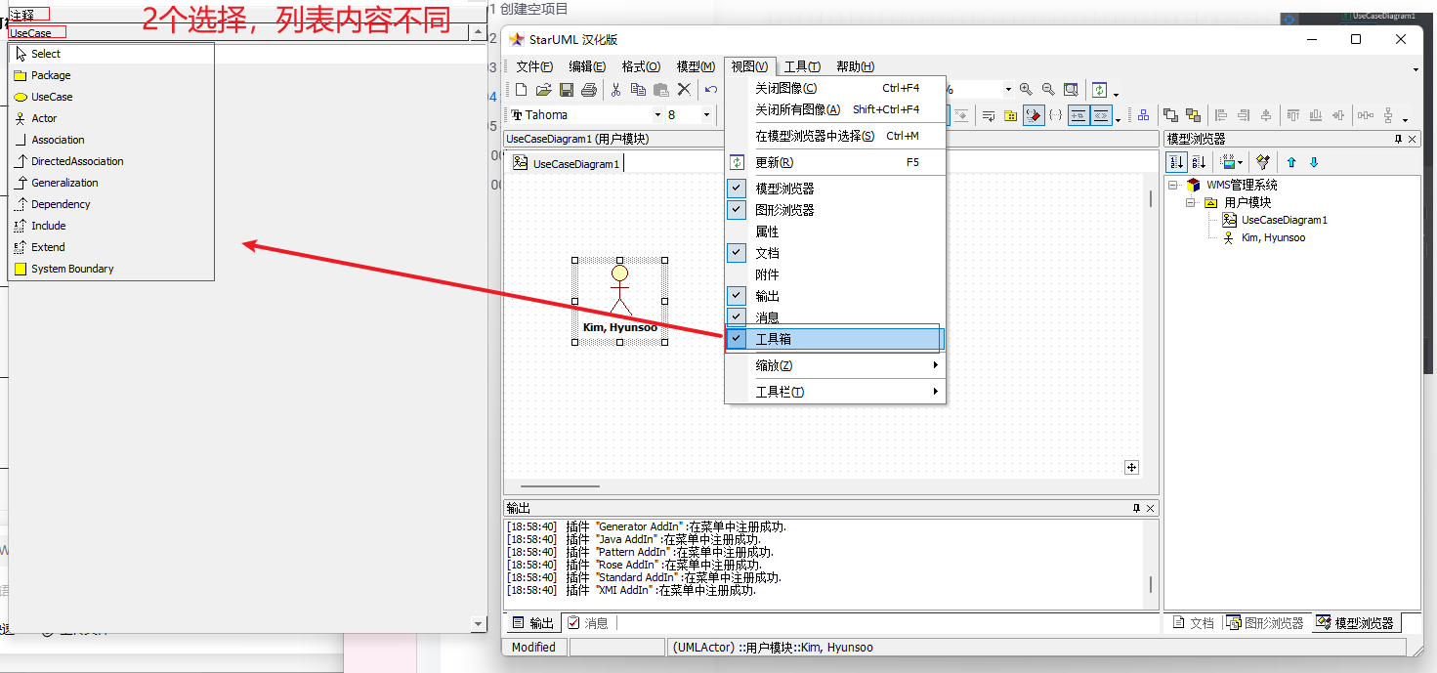
Task: Switch to the 图形浏览器 tab
Action: point(1264,622)
